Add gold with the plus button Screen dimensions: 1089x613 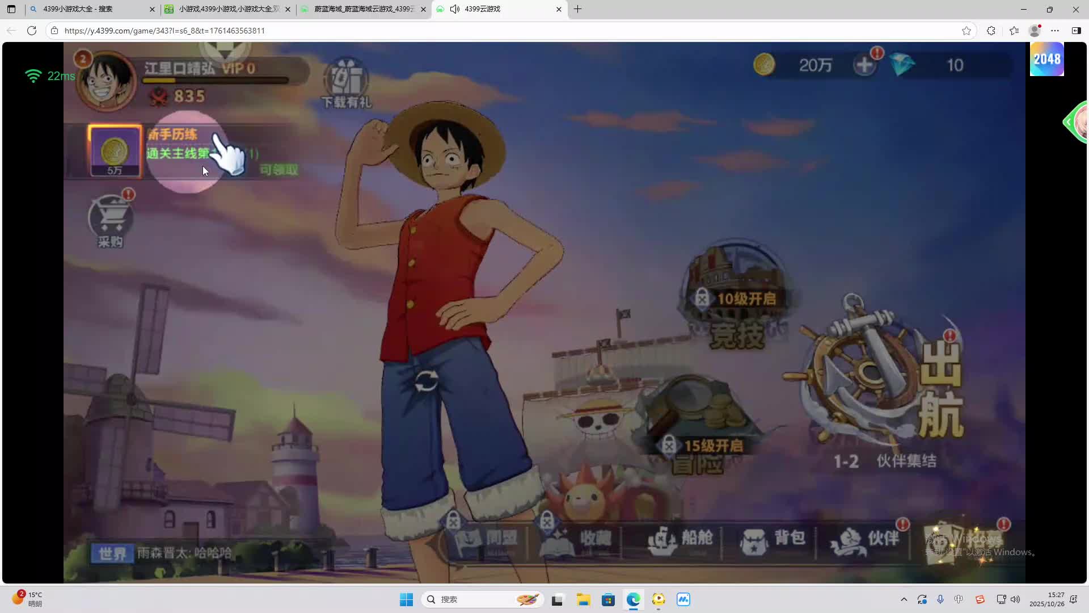[864, 65]
